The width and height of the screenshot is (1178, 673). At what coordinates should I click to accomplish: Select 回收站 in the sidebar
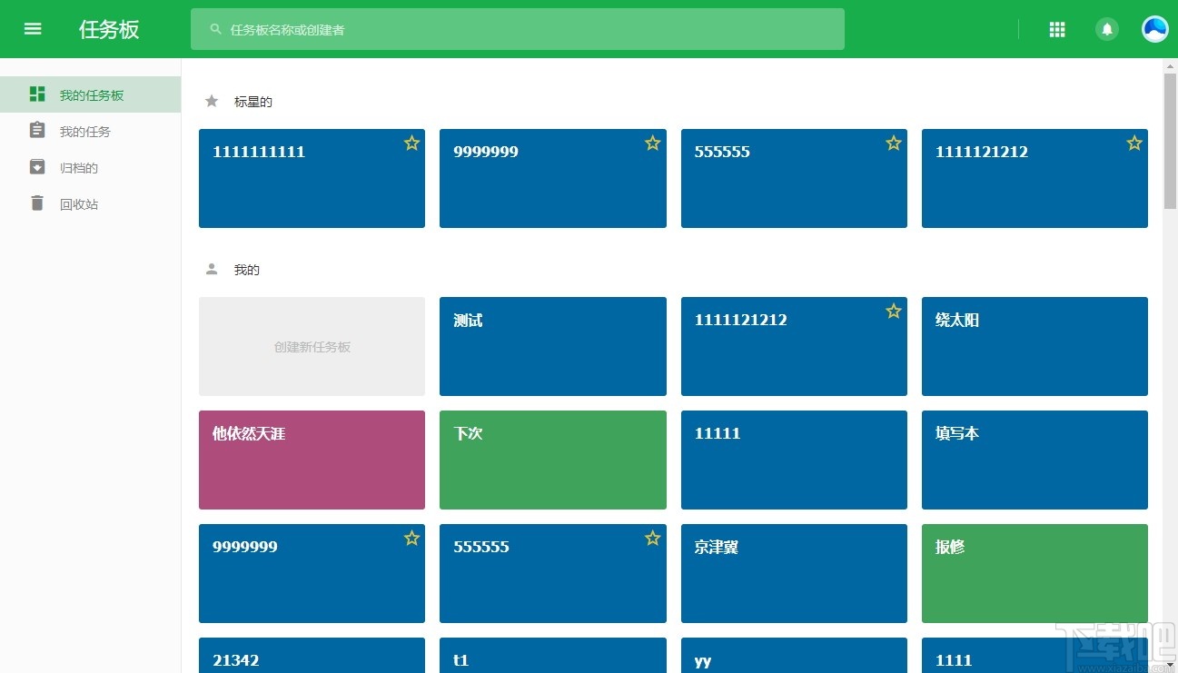pos(91,203)
